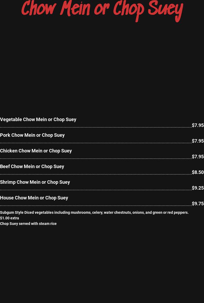The width and height of the screenshot is (204, 303).
Task: Select Shrimp Chow Mein or Chop Suey
Action: [x=35, y=182]
